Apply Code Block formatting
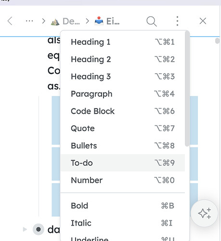Viewport: 221px width, 241px height. pyautogui.click(x=123, y=111)
